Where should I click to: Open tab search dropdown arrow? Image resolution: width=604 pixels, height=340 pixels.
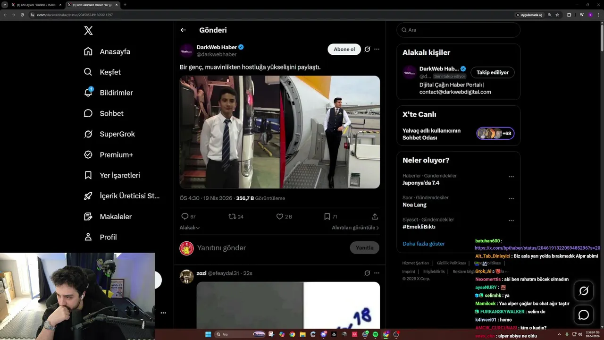[5, 5]
